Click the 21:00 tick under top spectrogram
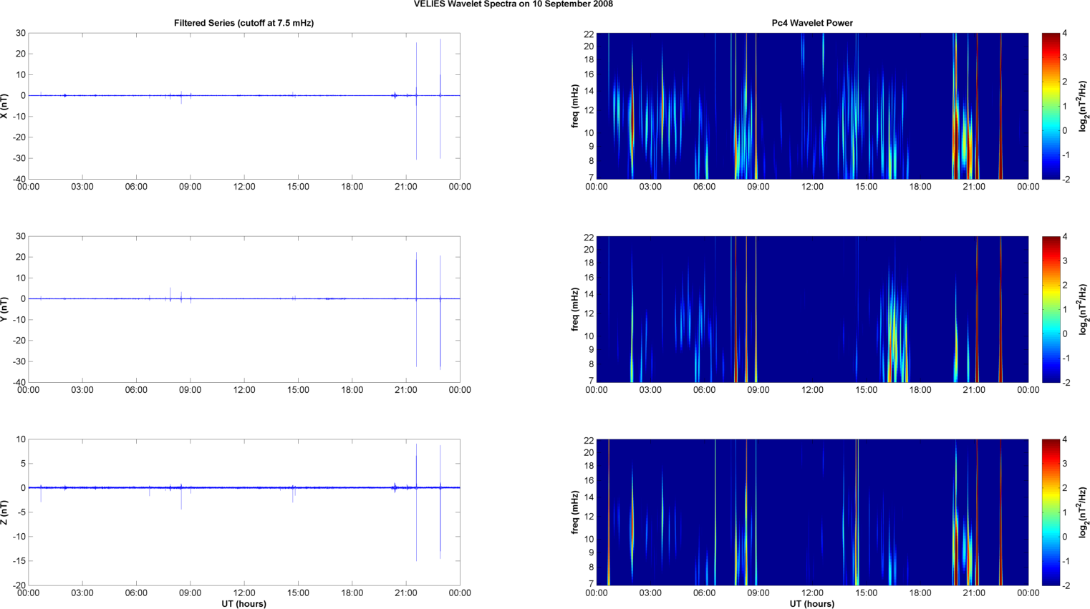Image resolution: width=1090 pixels, height=609 pixels. pyautogui.click(x=974, y=187)
